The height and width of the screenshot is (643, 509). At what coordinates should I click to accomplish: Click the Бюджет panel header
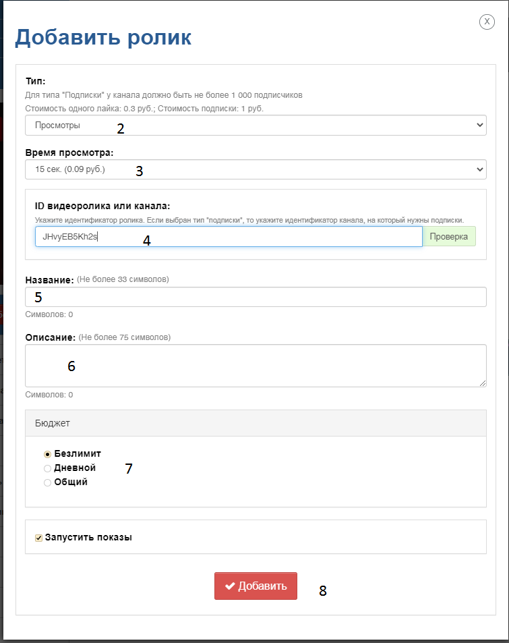coord(256,423)
